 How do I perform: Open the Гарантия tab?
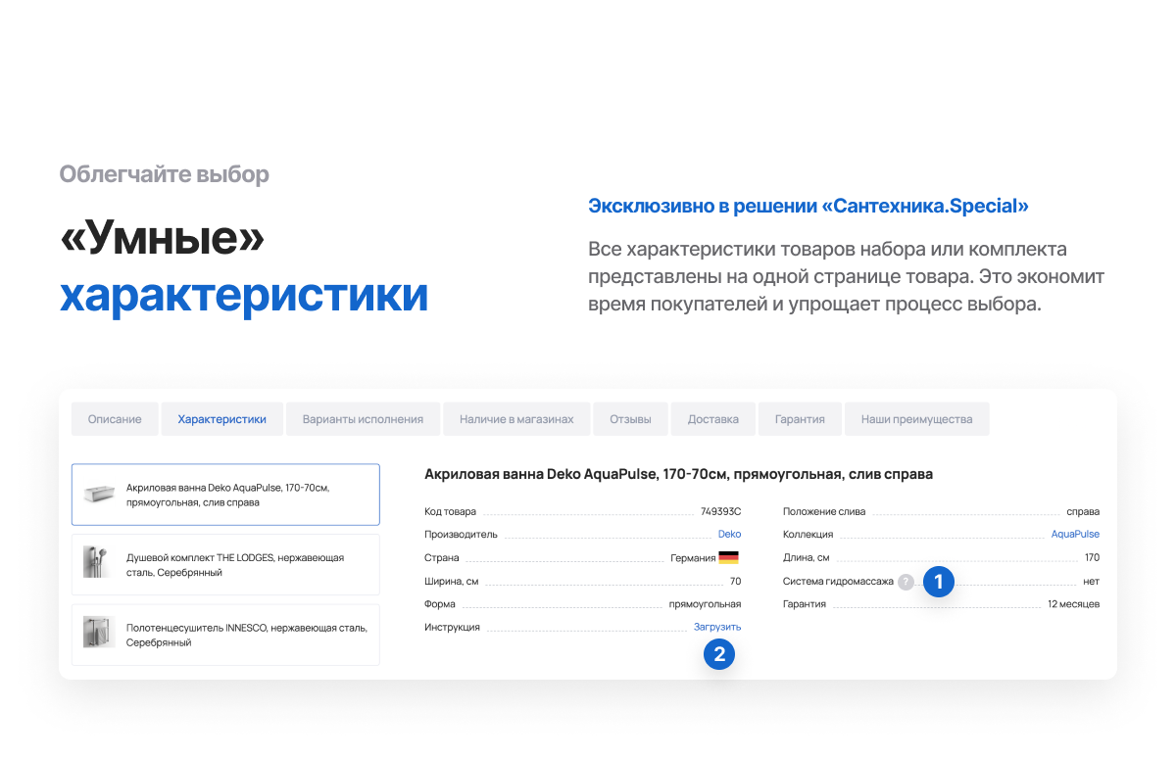click(x=800, y=418)
